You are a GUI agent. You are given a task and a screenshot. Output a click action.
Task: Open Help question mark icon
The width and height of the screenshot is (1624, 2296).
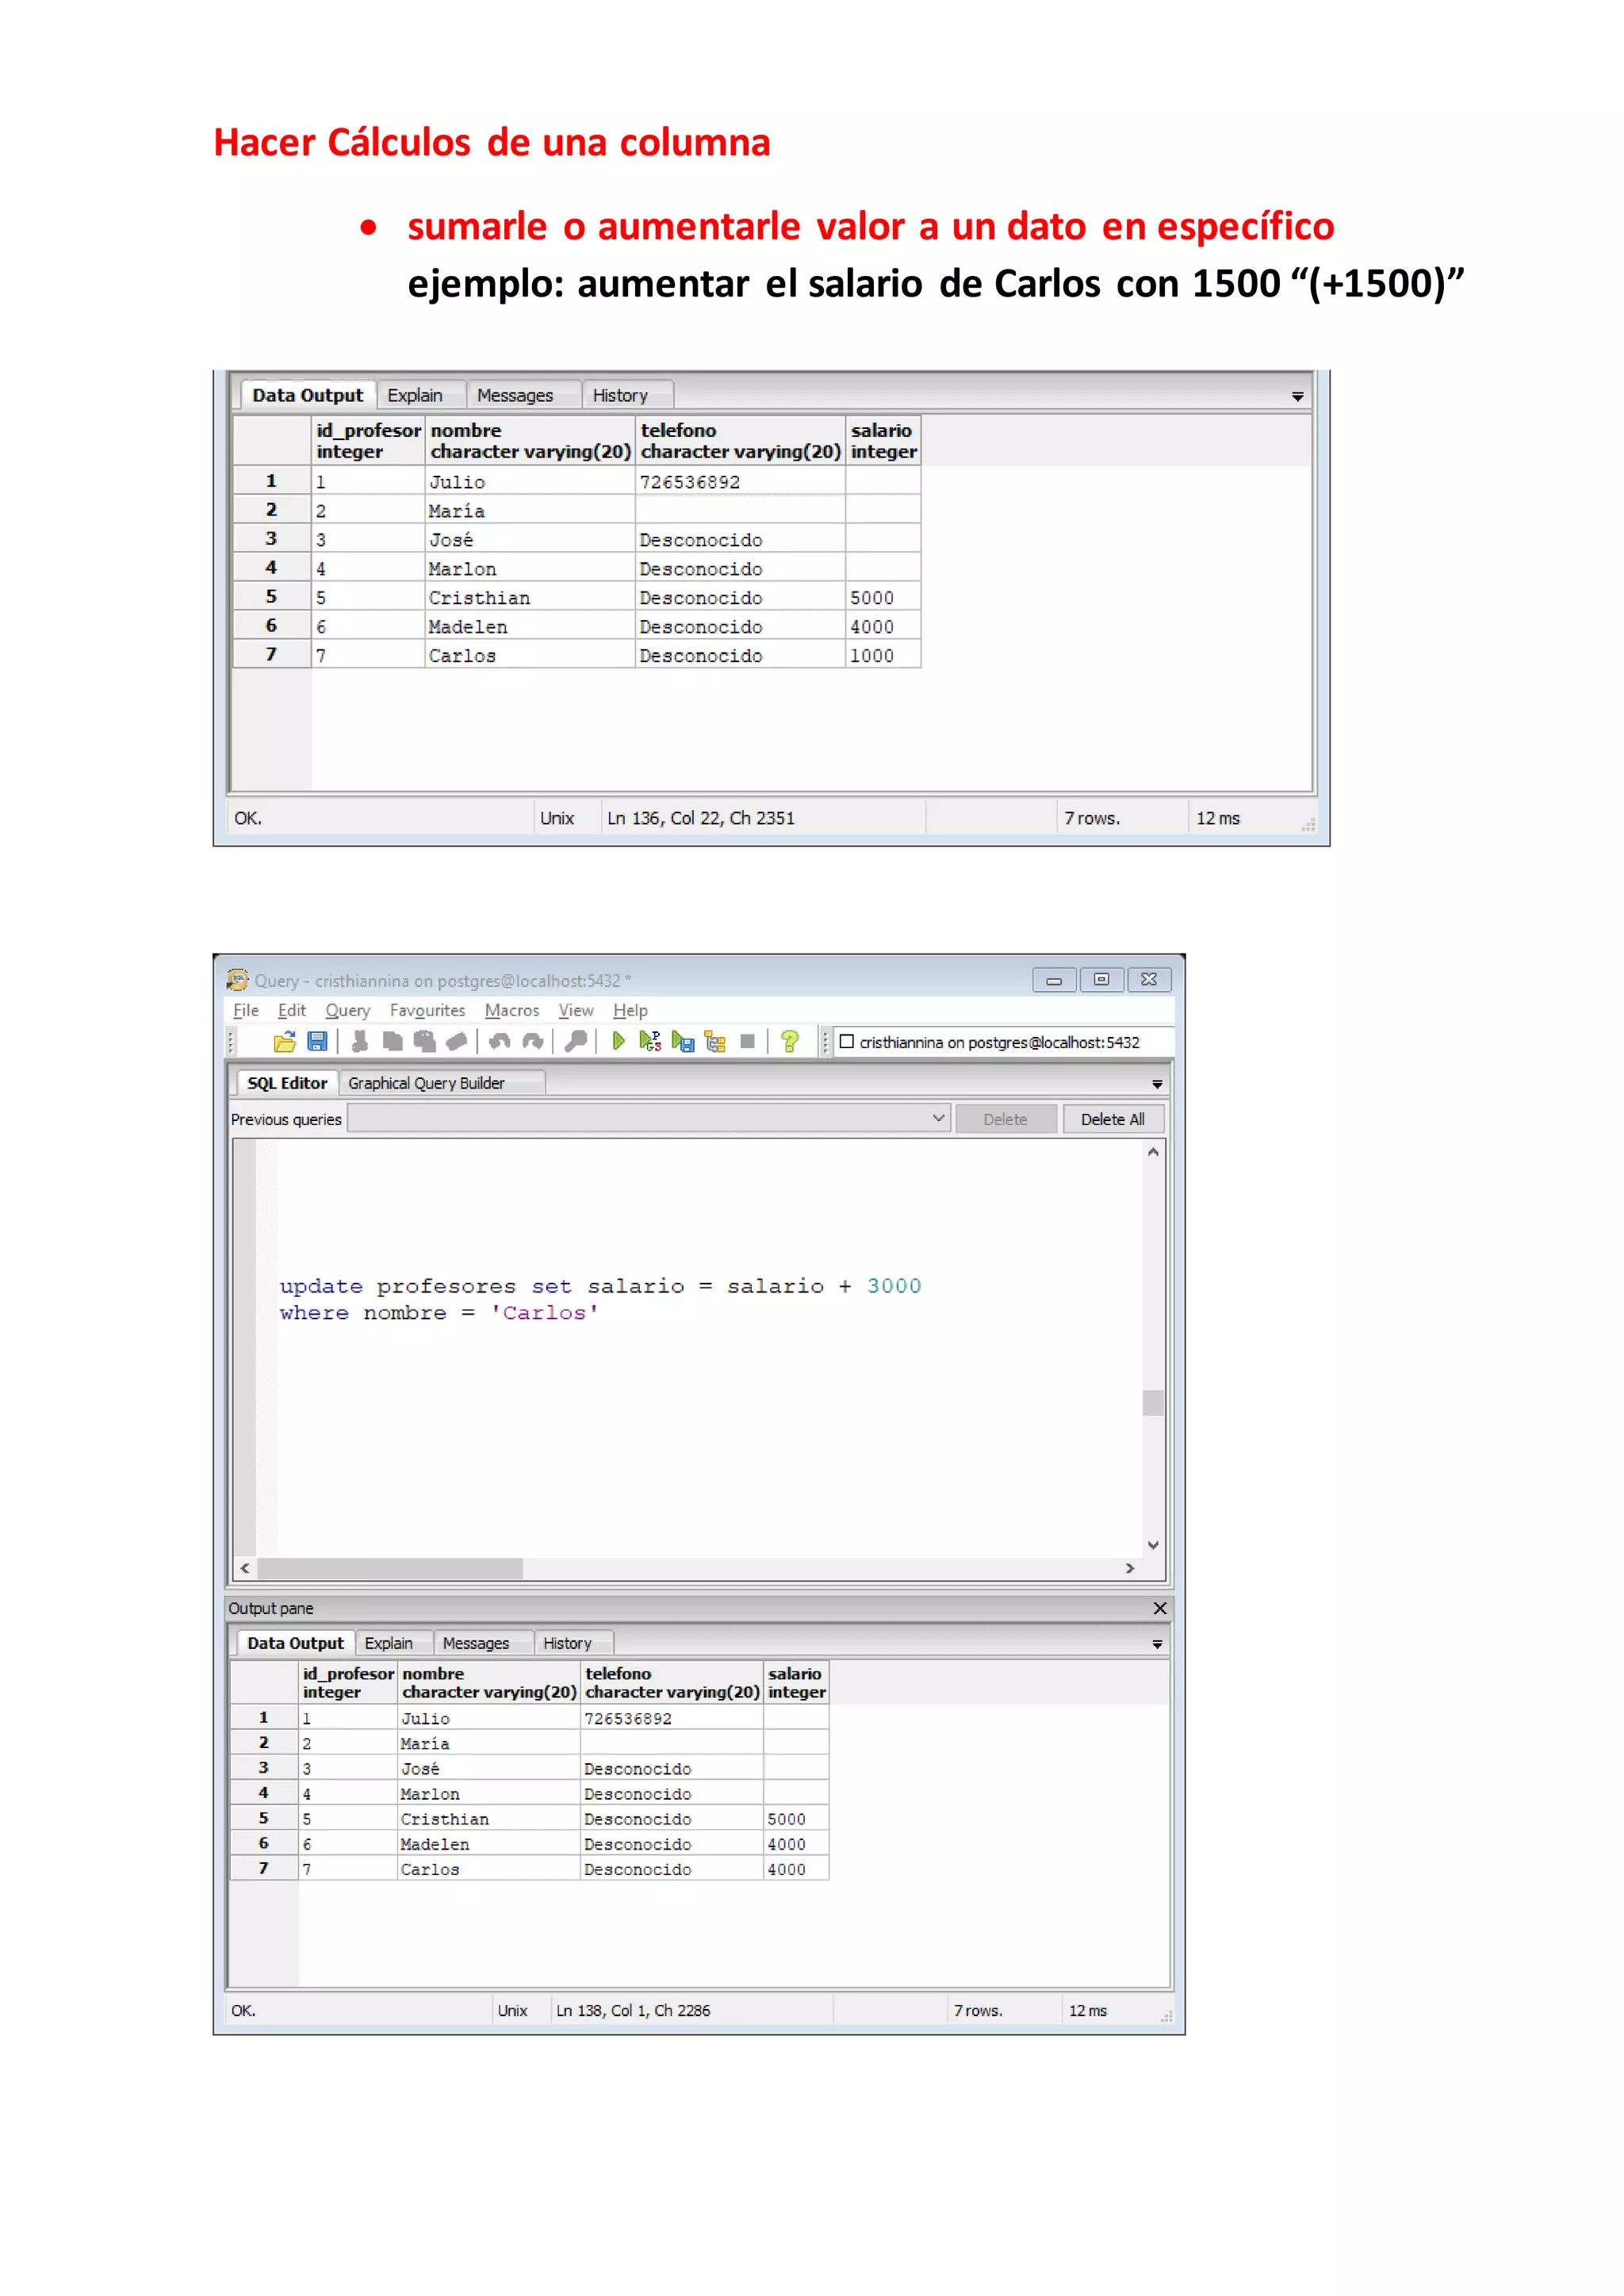[790, 1042]
